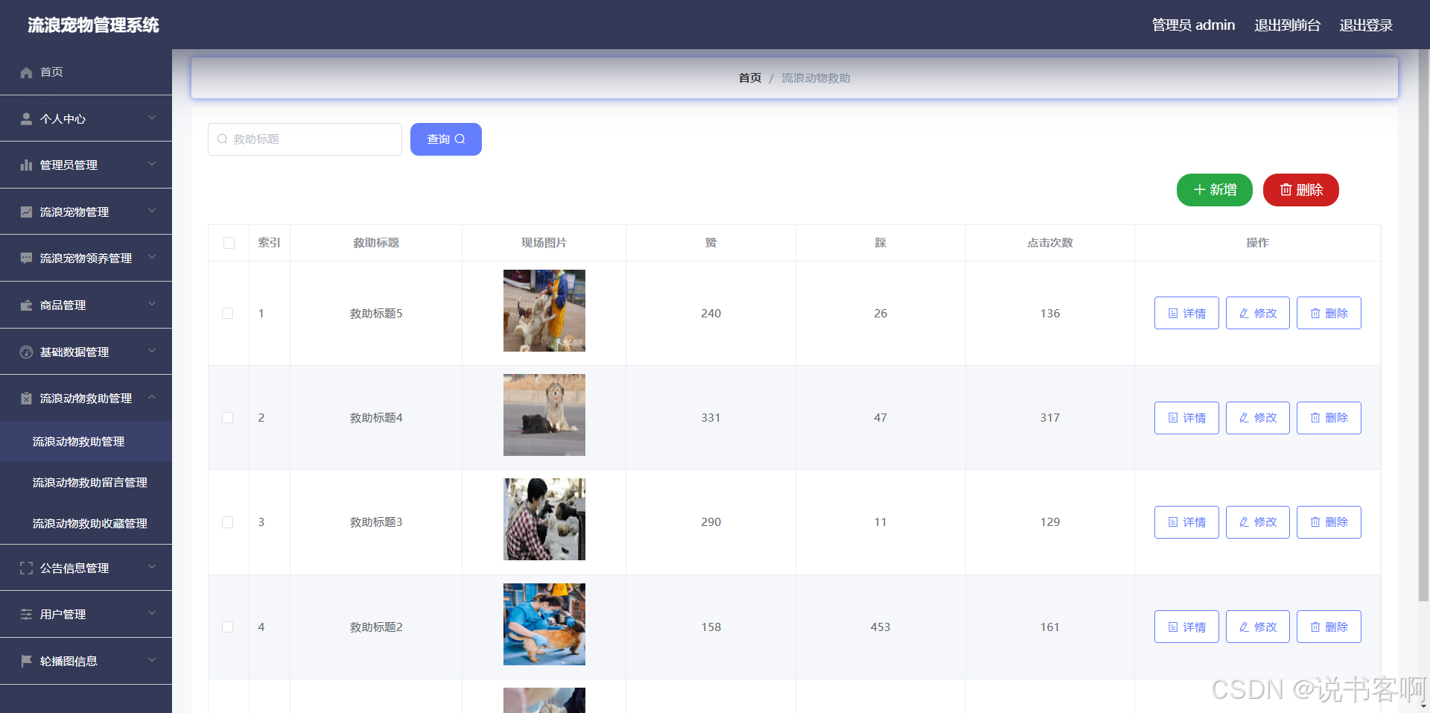Show details of 救助标题2
The width and height of the screenshot is (1430, 713).
point(1186,627)
